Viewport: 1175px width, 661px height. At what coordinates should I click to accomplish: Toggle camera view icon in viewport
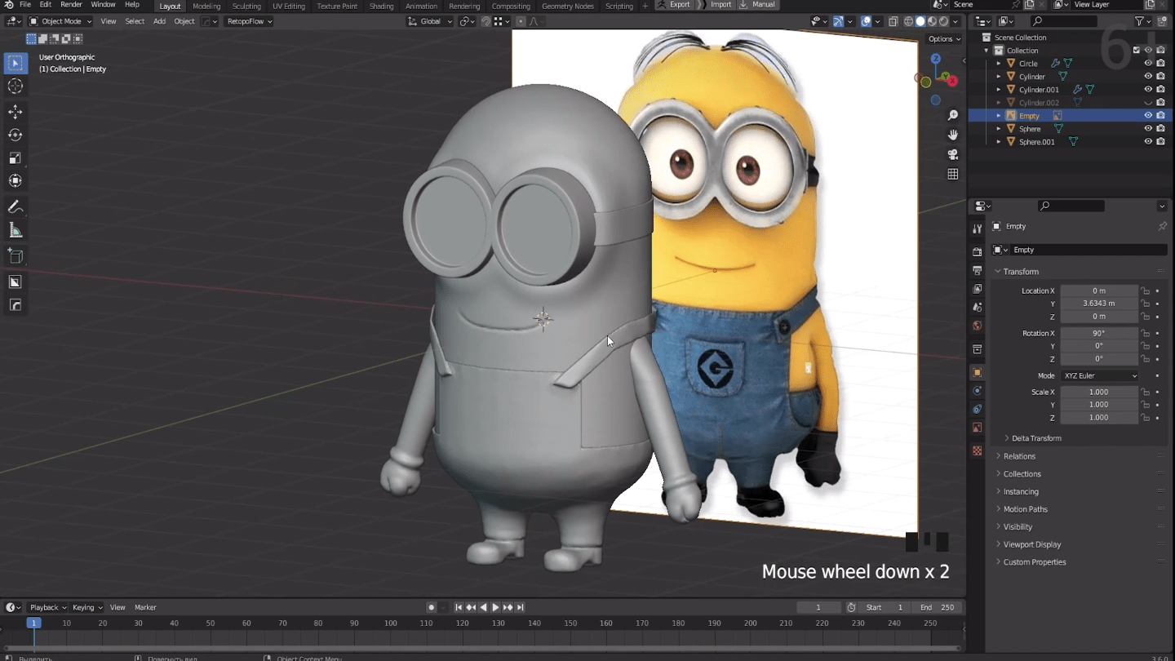point(952,154)
